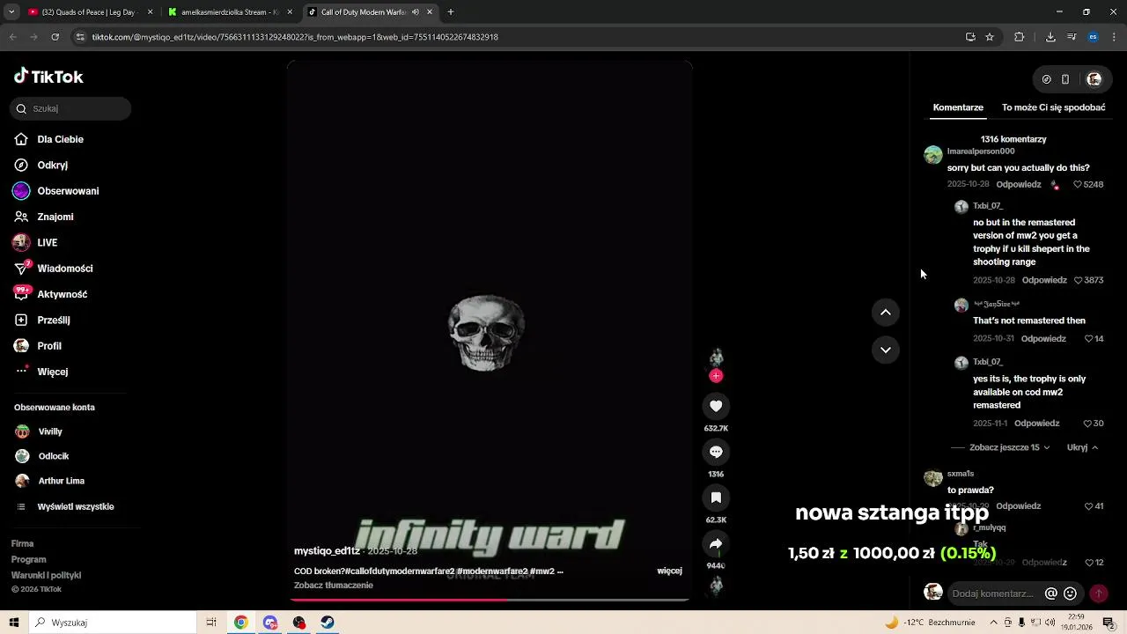Open the Dla Ciebie home feed

pos(49,139)
